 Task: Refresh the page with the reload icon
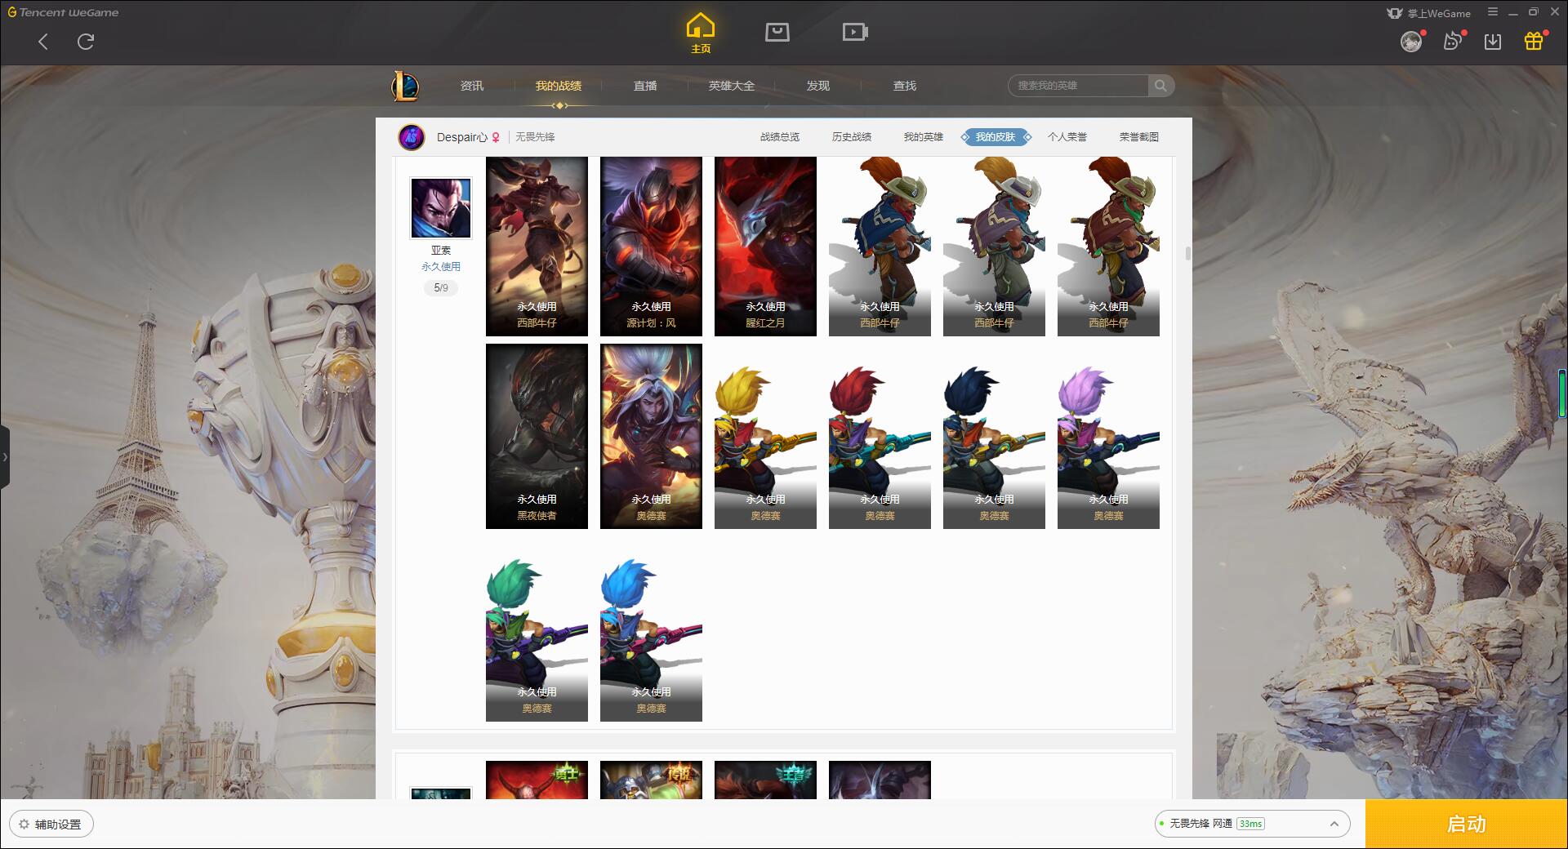pos(86,42)
